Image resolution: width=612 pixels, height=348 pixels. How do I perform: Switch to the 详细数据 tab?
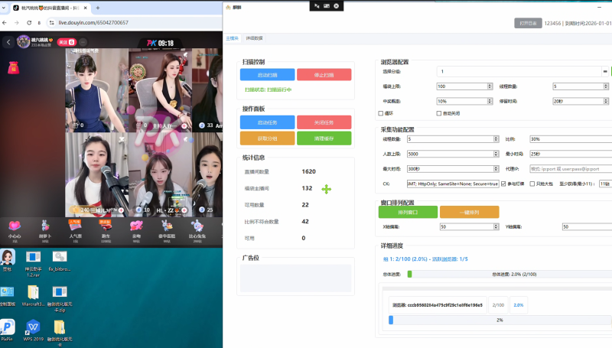coord(254,37)
